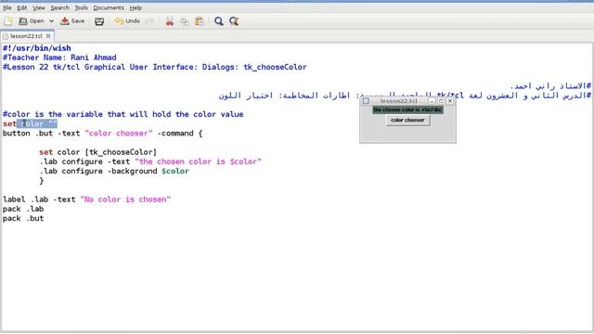Viewport: 594px width, 334px height.
Task: Open the Help menu
Action: [136, 7]
